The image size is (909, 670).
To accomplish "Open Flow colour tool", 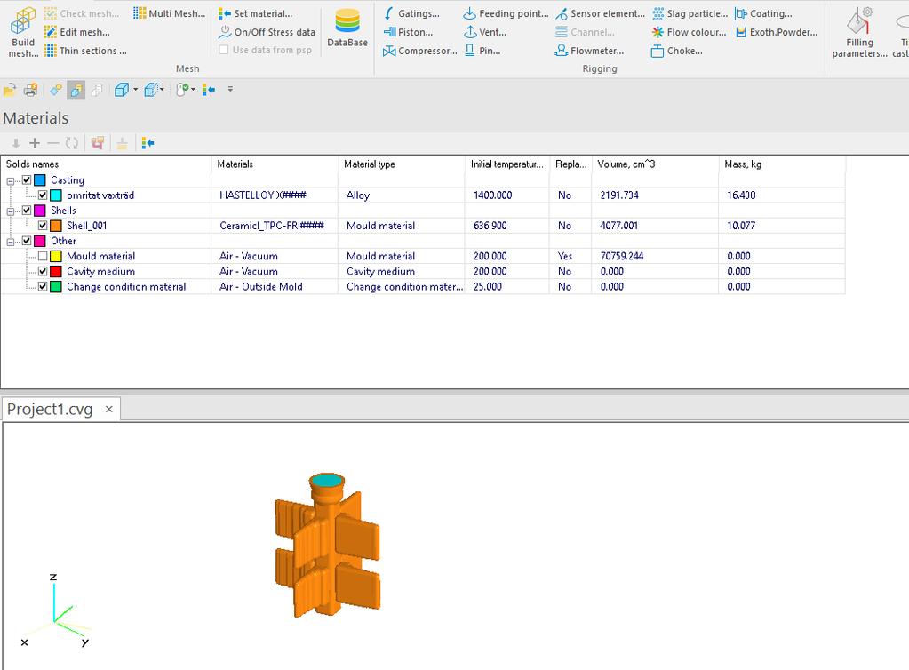I will tap(689, 32).
